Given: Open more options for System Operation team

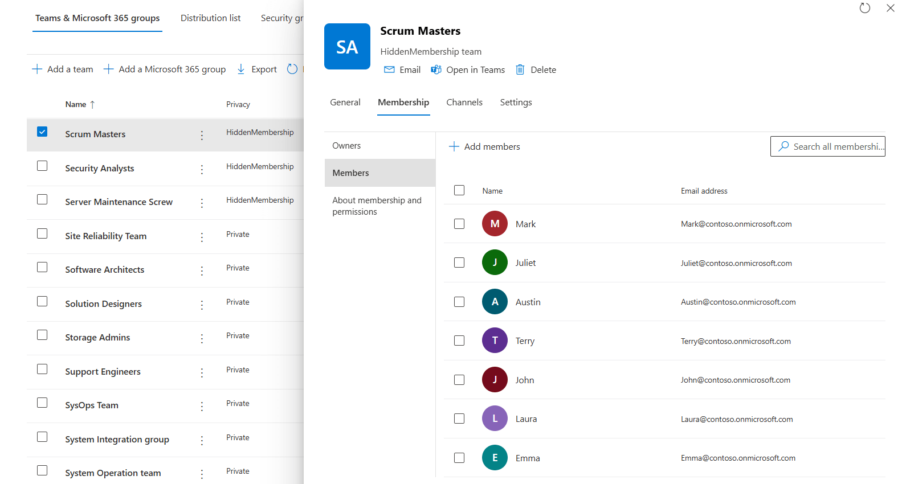Looking at the screenshot, I should (x=202, y=474).
